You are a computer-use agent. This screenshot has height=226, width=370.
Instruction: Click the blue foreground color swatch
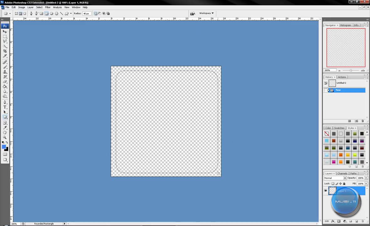point(4,147)
